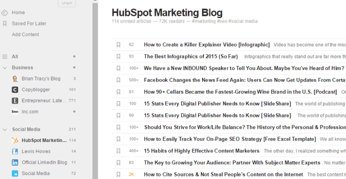Click the HubSpot Marketing Blog title

pos(167,12)
